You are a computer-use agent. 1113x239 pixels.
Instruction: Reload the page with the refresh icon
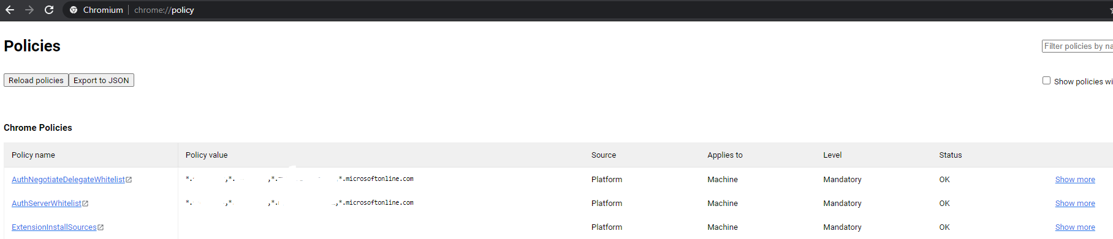coord(49,10)
